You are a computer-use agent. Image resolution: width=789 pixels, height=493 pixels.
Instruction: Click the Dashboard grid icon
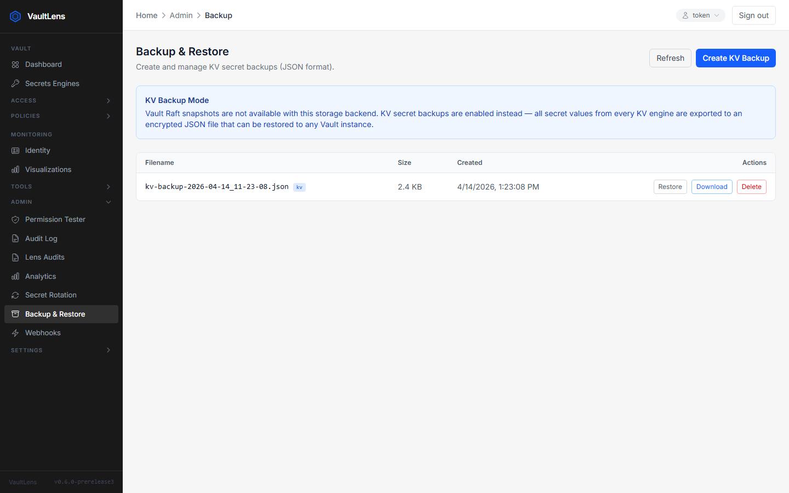tap(15, 65)
